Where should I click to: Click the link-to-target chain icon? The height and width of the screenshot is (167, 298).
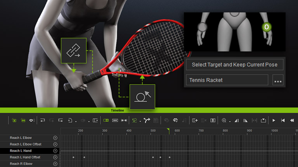[x=73, y=51]
